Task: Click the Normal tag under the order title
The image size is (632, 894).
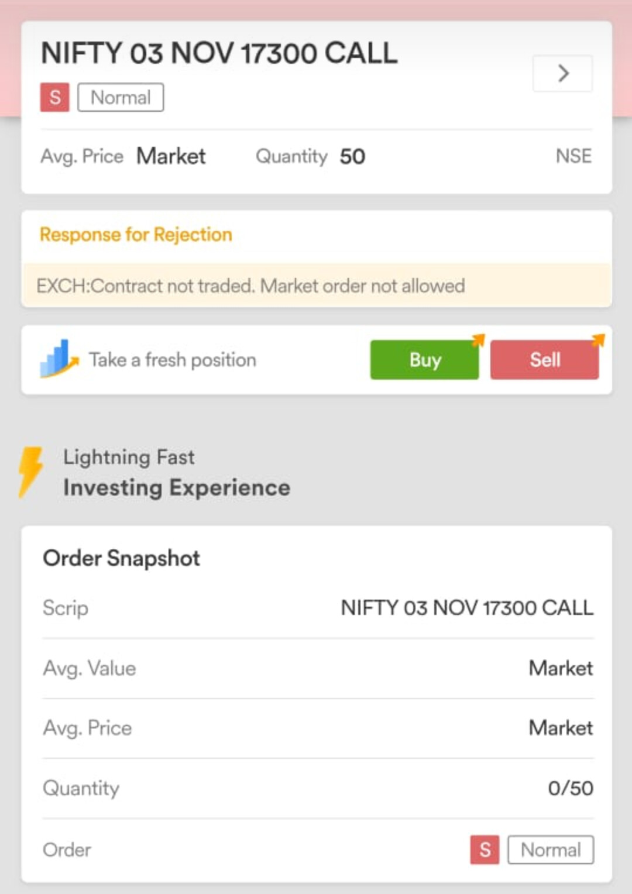Action: click(121, 97)
